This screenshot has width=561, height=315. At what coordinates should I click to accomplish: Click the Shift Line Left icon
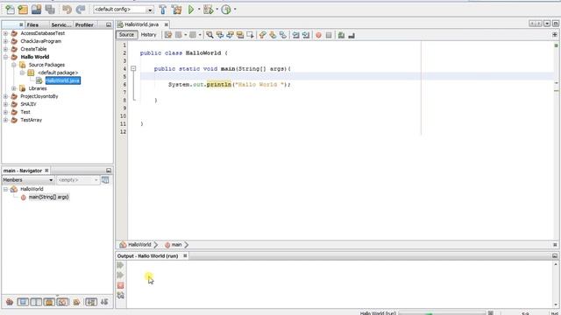pos(296,35)
